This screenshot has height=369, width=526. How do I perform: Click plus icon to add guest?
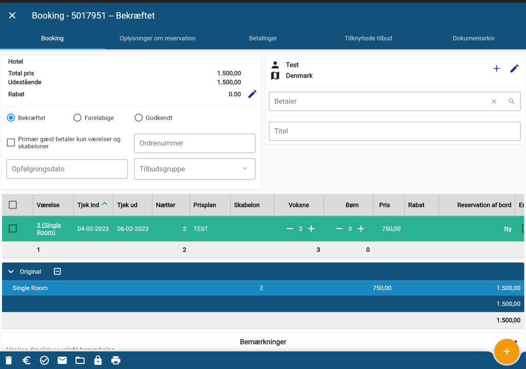point(496,68)
